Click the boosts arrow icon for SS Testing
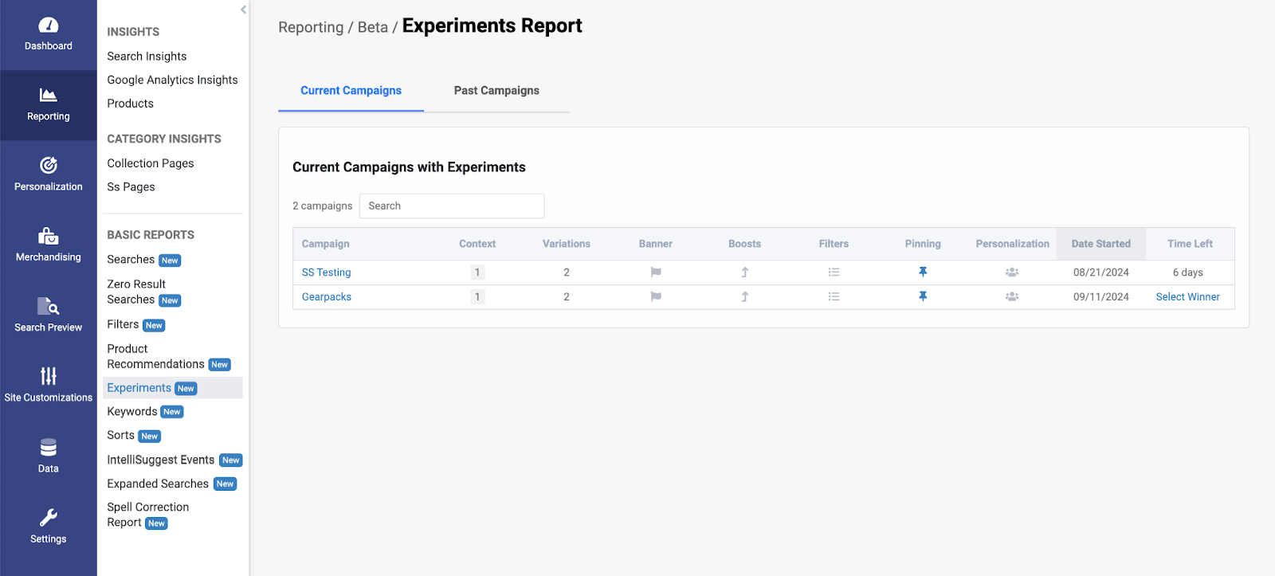 point(745,272)
